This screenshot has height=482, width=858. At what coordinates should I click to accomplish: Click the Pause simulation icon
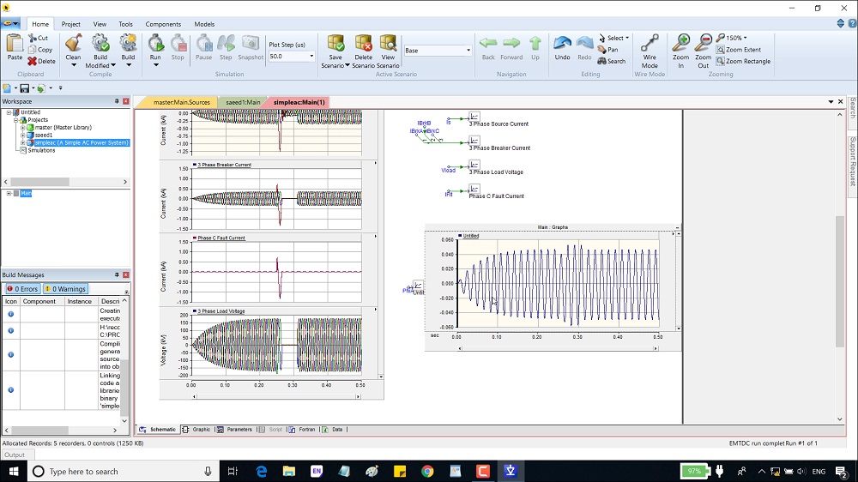click(x=204, y=43)
